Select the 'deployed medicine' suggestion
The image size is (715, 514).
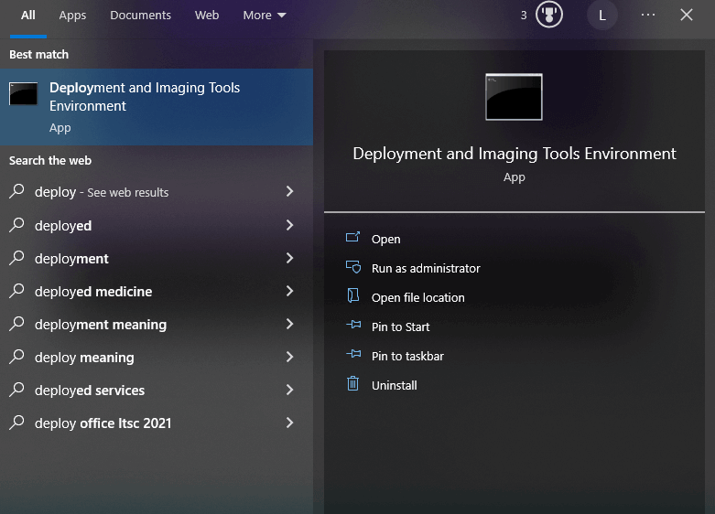[x=157, y=291]
